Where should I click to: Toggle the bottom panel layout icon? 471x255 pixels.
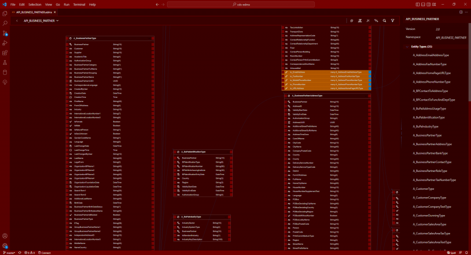423,5
